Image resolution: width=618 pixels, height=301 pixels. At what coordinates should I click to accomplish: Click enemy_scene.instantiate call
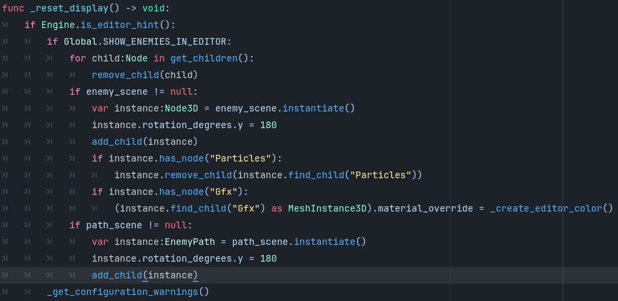[285, 108]
